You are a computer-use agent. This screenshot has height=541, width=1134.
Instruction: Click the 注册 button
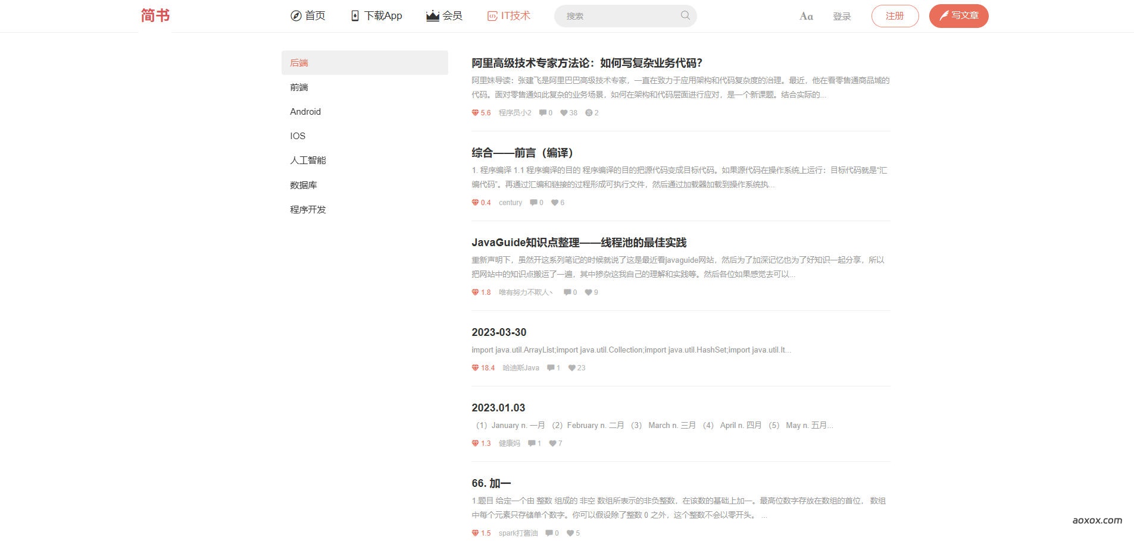pyautogui.click(x=895, y=16)
